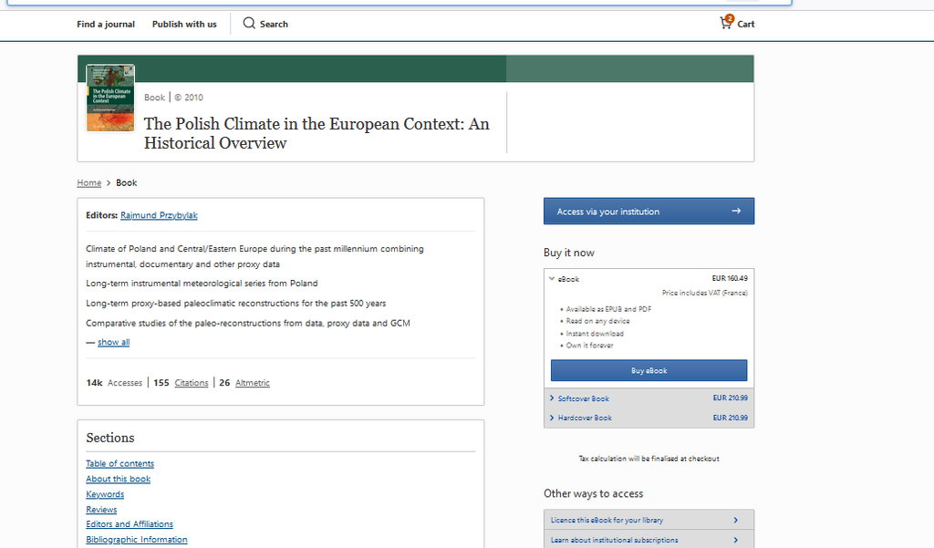
Task: Open Publish with us menu
Action: coord(184,25)
